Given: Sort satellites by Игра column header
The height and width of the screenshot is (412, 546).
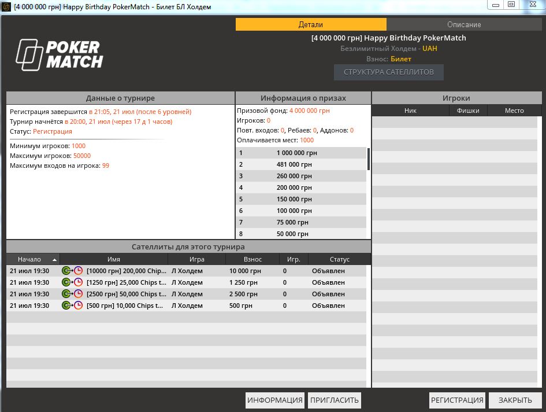Looking at the screenshot, I should (197, 259).
